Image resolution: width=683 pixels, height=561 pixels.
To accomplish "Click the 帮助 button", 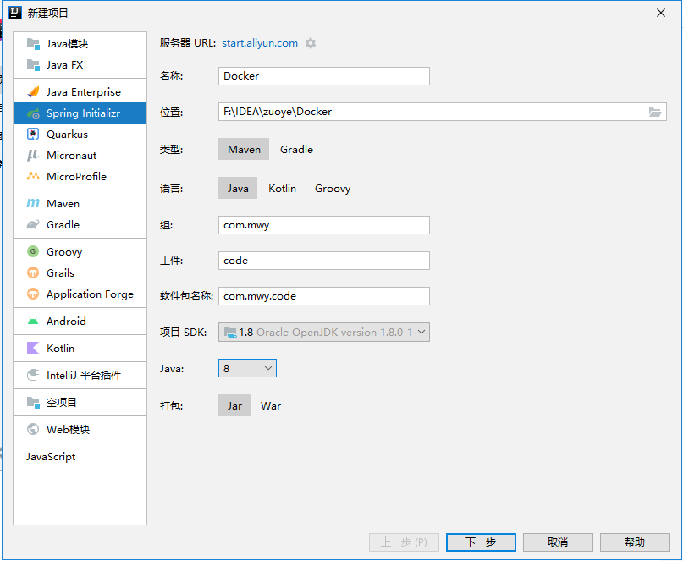I will click(635, 542).
